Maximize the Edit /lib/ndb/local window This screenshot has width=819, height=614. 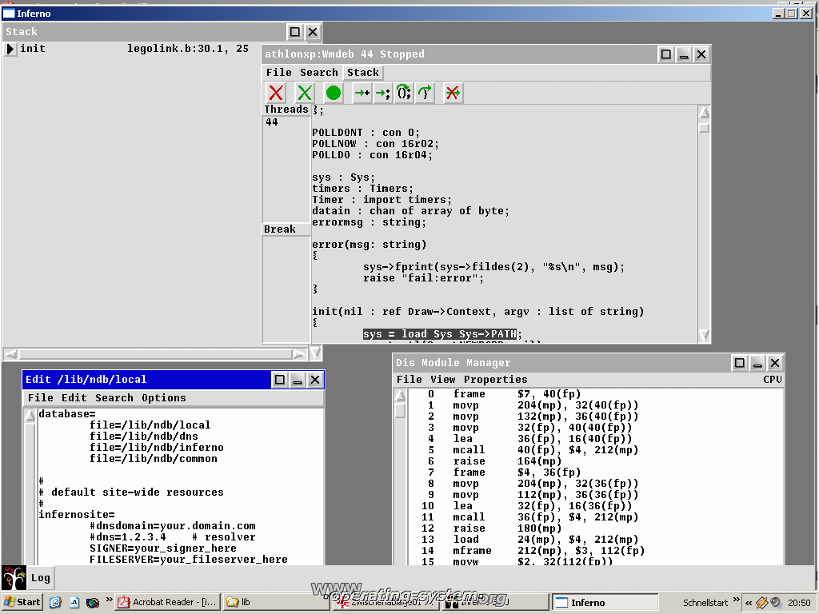pos(280,380)
